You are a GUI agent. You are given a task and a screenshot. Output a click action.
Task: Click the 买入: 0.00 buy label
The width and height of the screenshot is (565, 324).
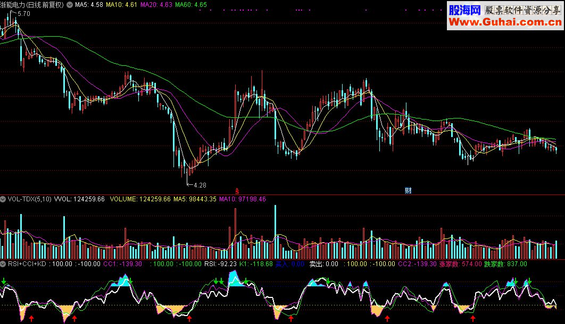(x=290, y=264)
